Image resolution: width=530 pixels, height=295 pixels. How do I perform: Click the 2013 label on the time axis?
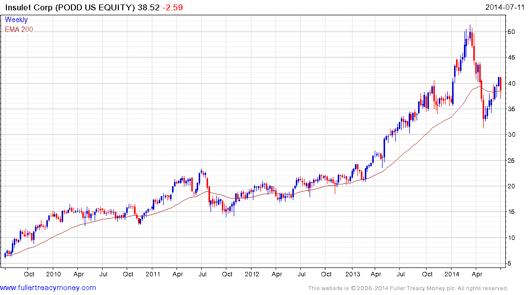353,274
